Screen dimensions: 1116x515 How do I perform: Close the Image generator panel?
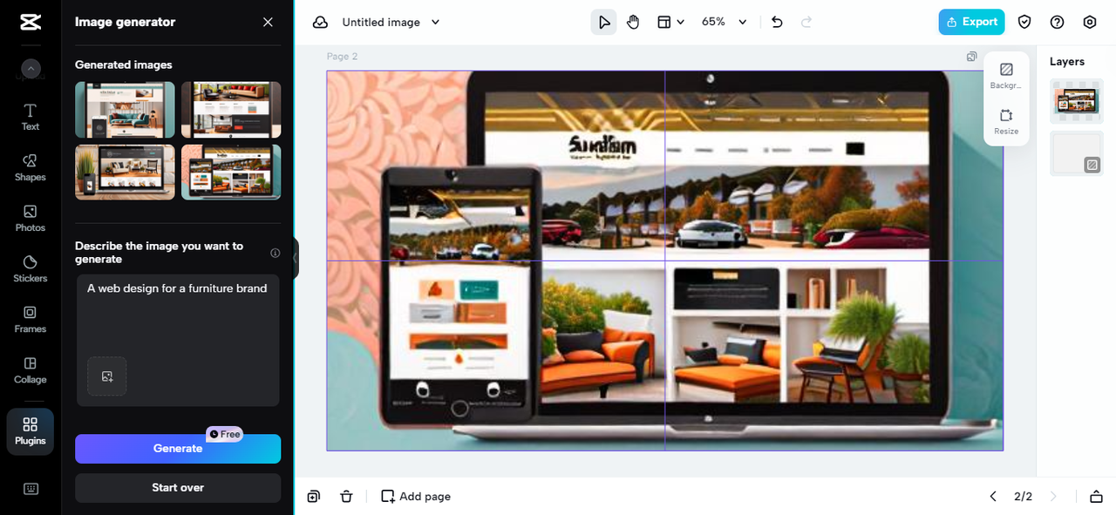point(268,22)
